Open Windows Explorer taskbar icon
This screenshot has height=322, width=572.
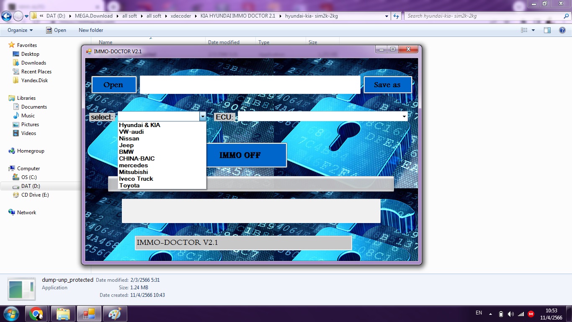pyautogui.click(x=63, y=314)
